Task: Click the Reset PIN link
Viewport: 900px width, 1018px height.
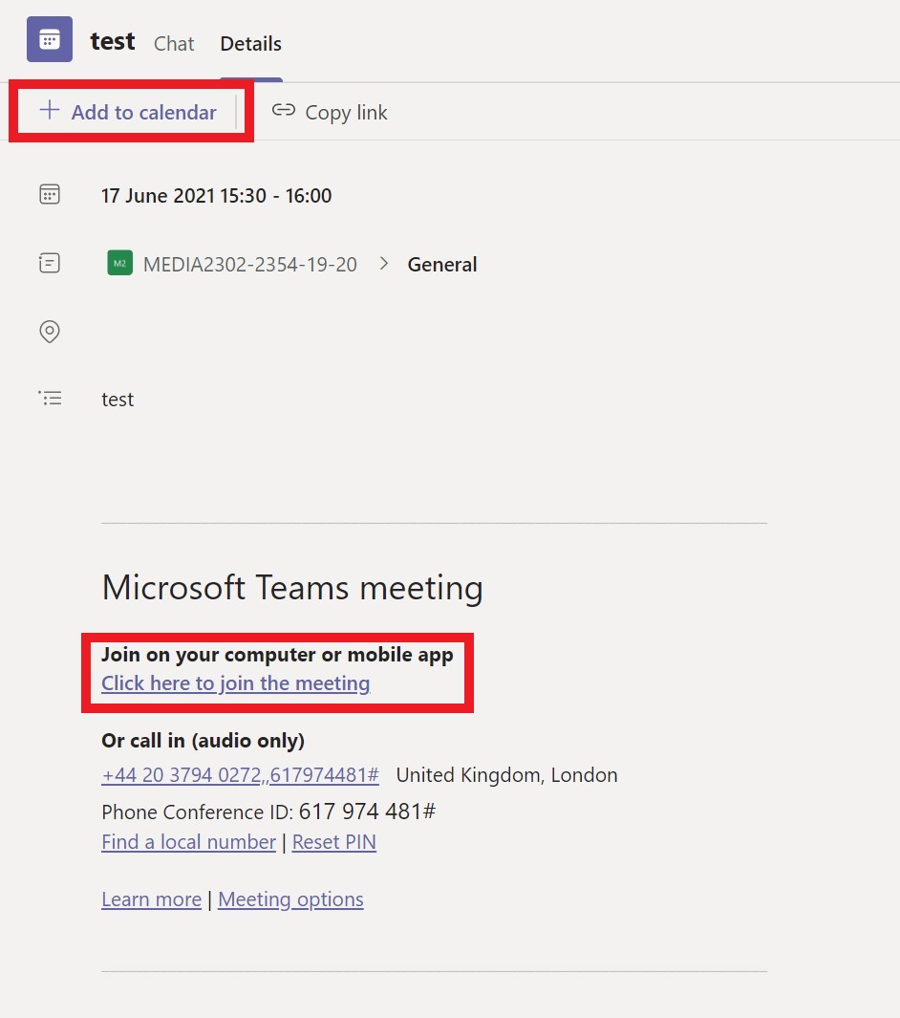Action: (334, 841)
